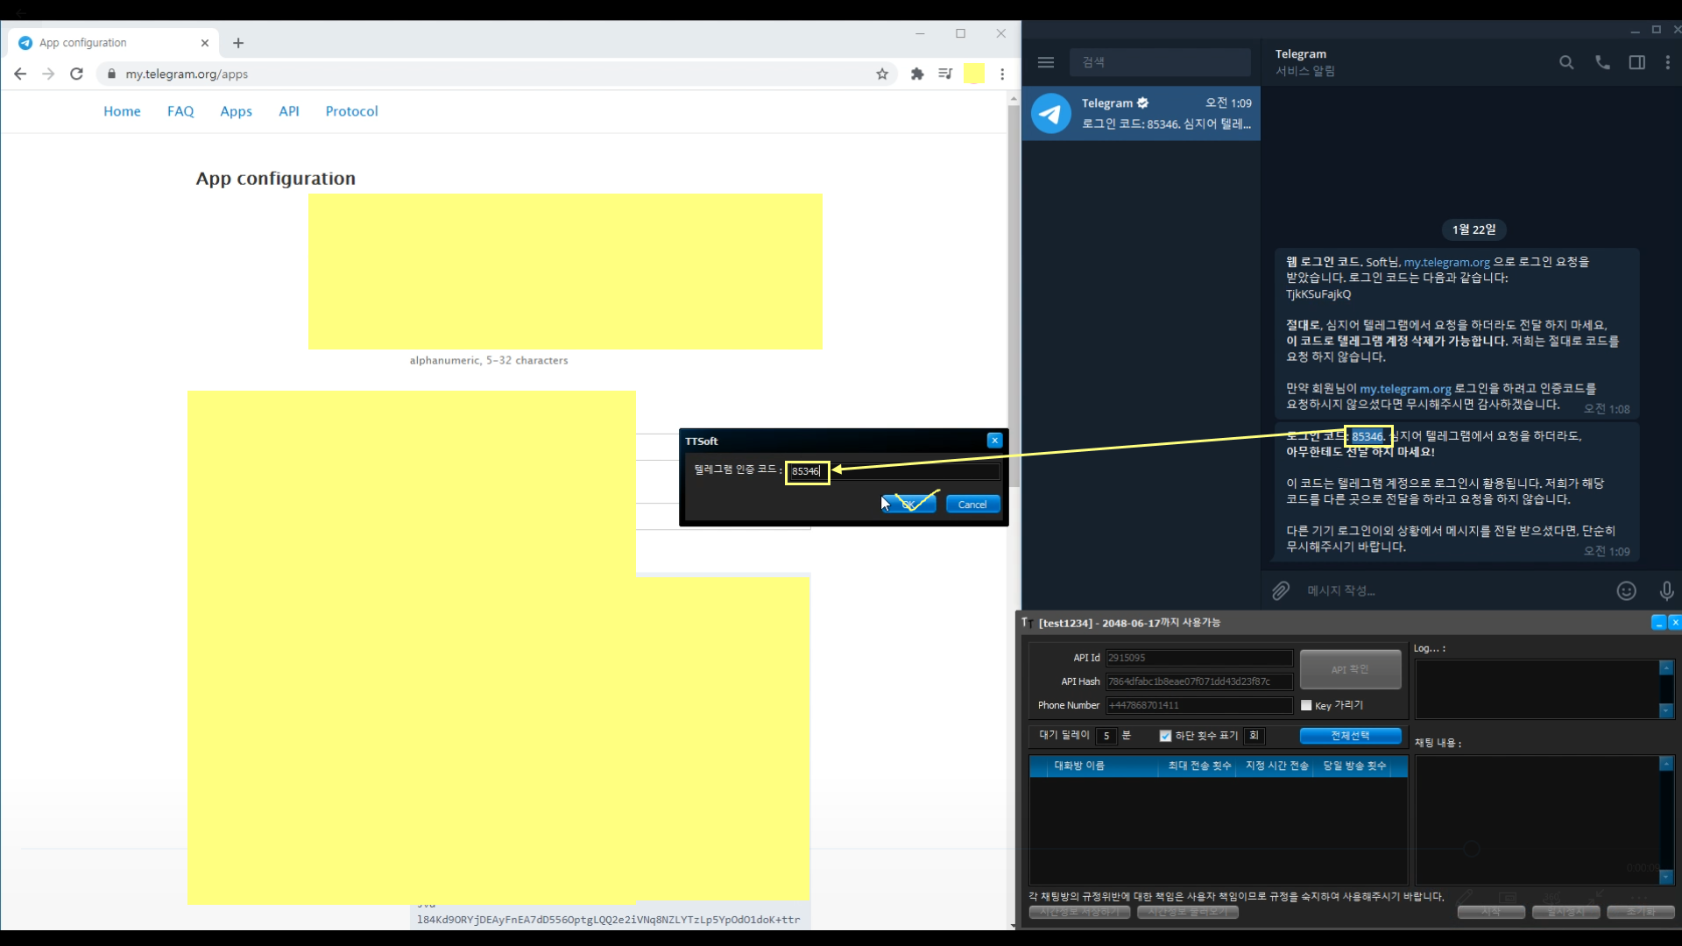The width and height of the screenshot is (1682, 946).
Task: Click the site lock icon in address bar
Action: tap(111, 74)
